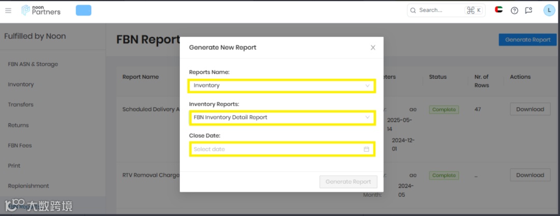Image resolution: width=560 pixels, height=216 pixels.
Task: Open Inventory Reports dropdown chevron
Action: click(367, 118)
